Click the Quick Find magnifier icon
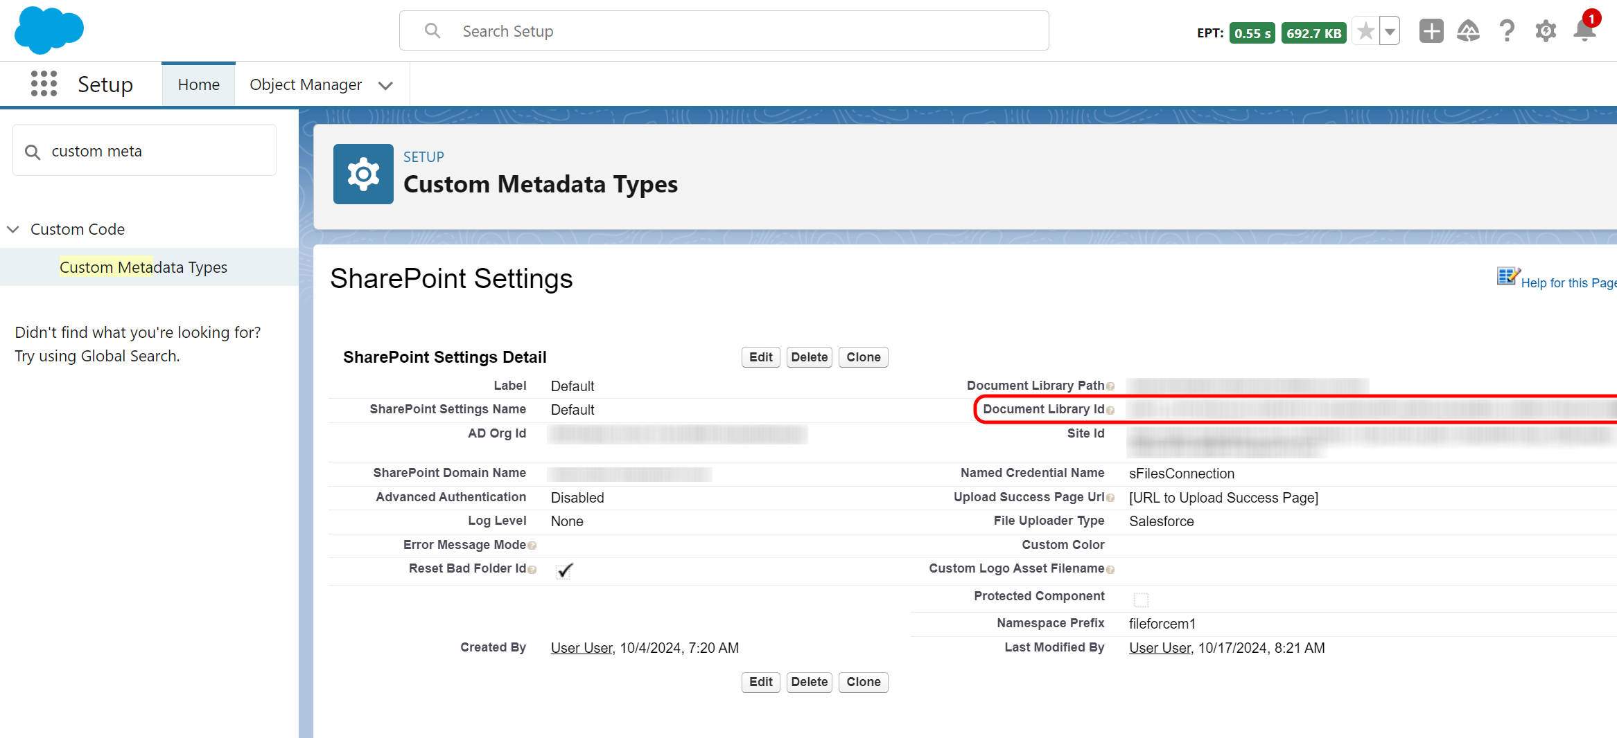1617x738 pixels. pyautogui.click(x=33, y=152)
